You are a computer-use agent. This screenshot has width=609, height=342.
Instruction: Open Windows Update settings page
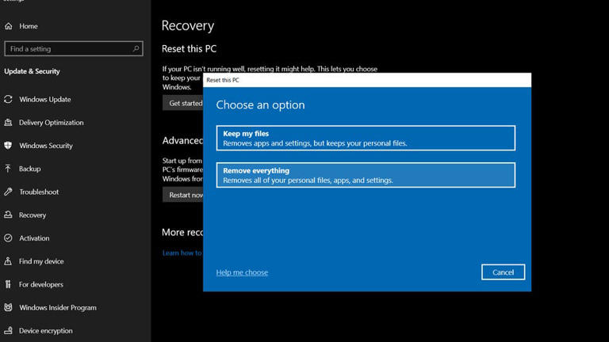tap(45, 99)
